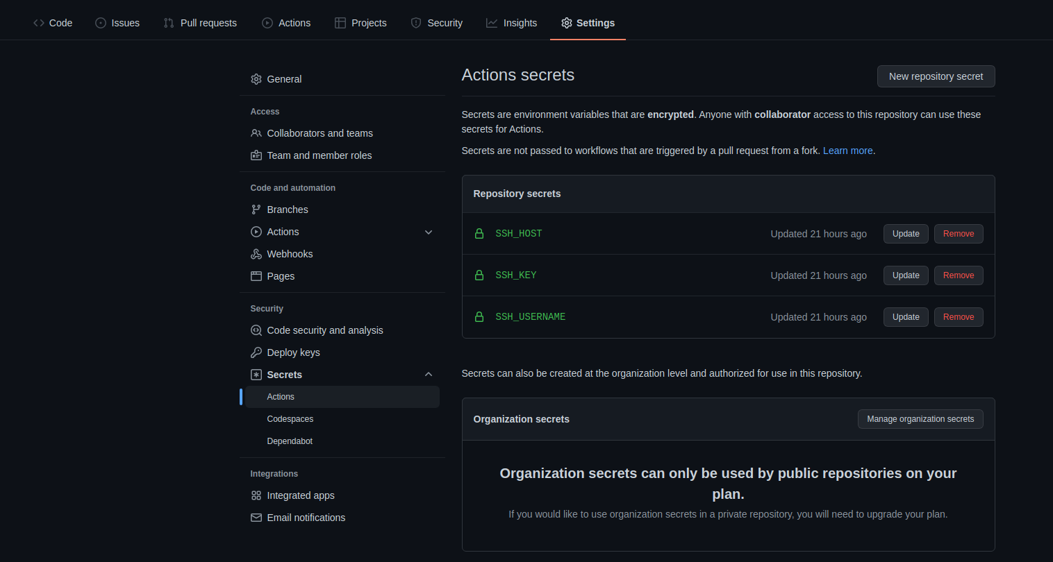The width and height of the screenshot is (1053, 562).
Task: Click the Webhooks icon in sidebar
Action: (x=256, y=254)
